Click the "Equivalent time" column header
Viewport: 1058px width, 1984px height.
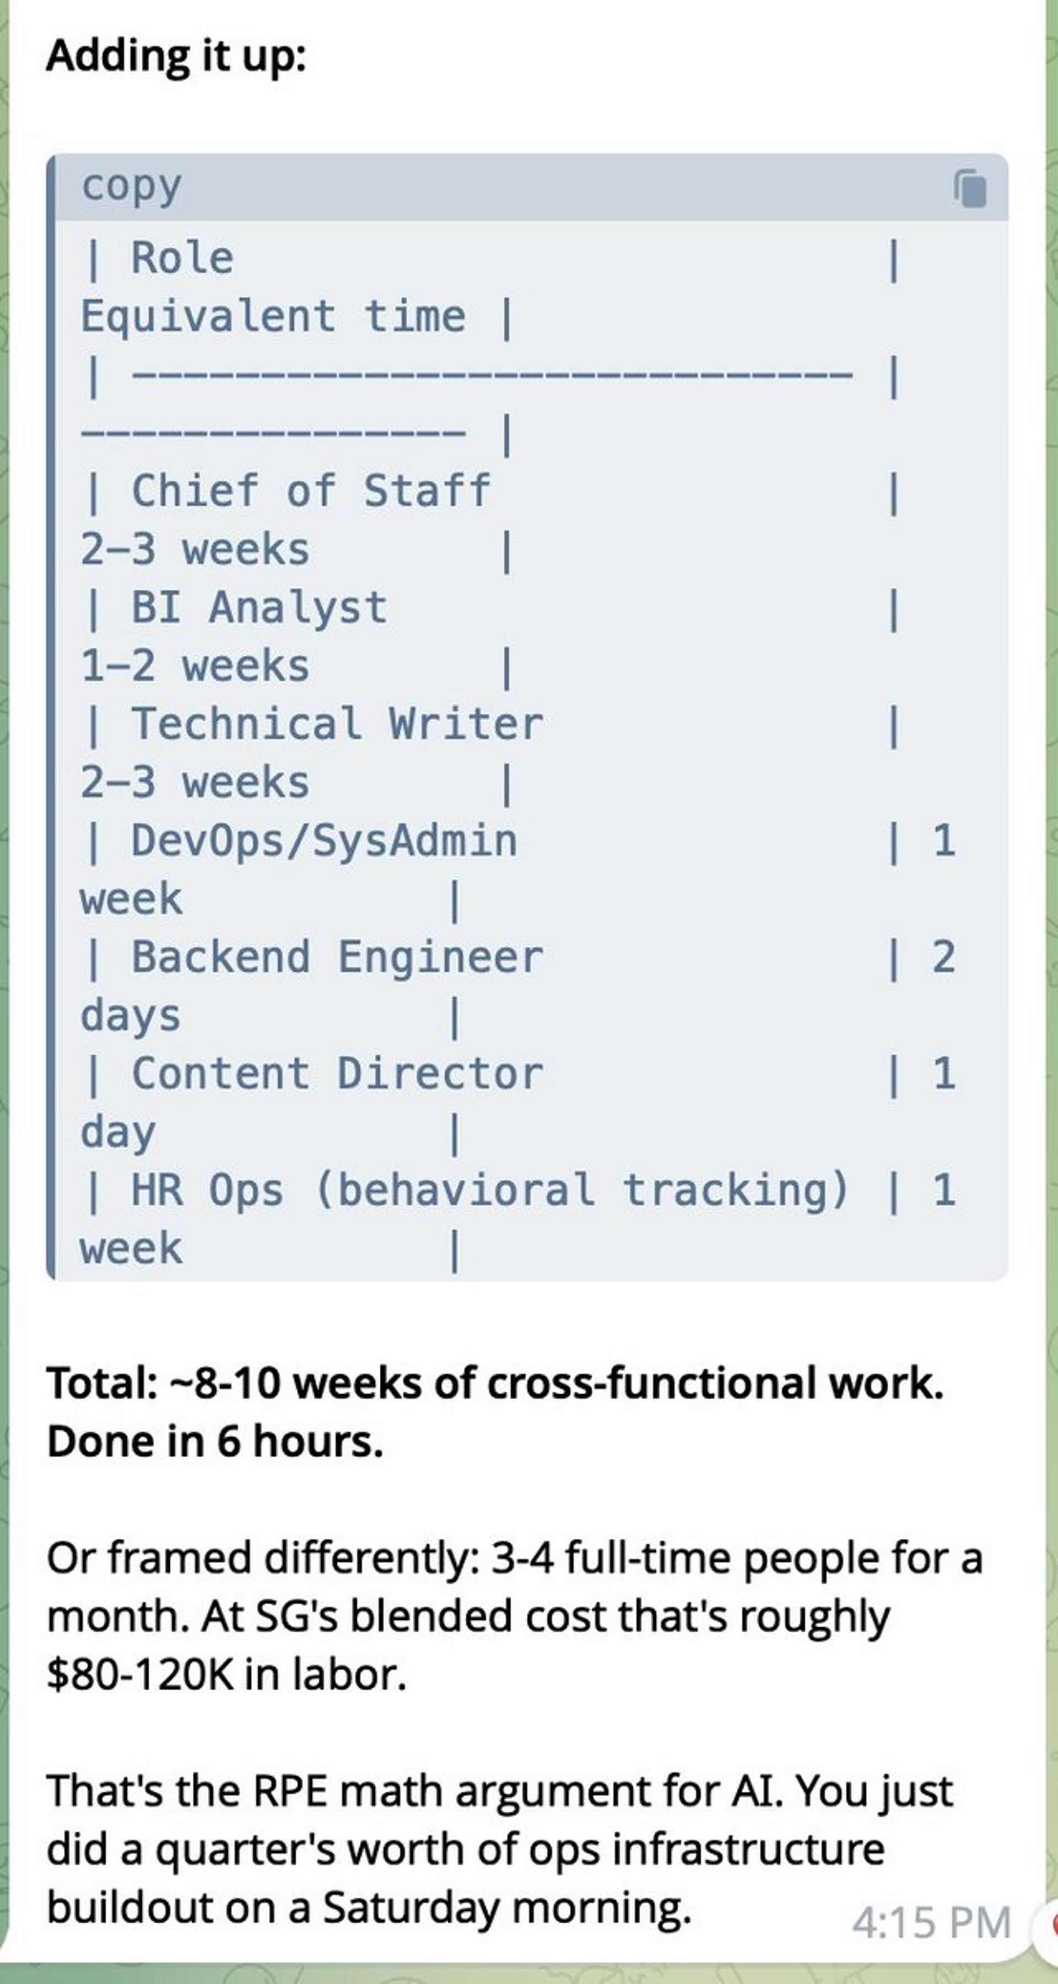pyautogui.click(x=273, y=316)
